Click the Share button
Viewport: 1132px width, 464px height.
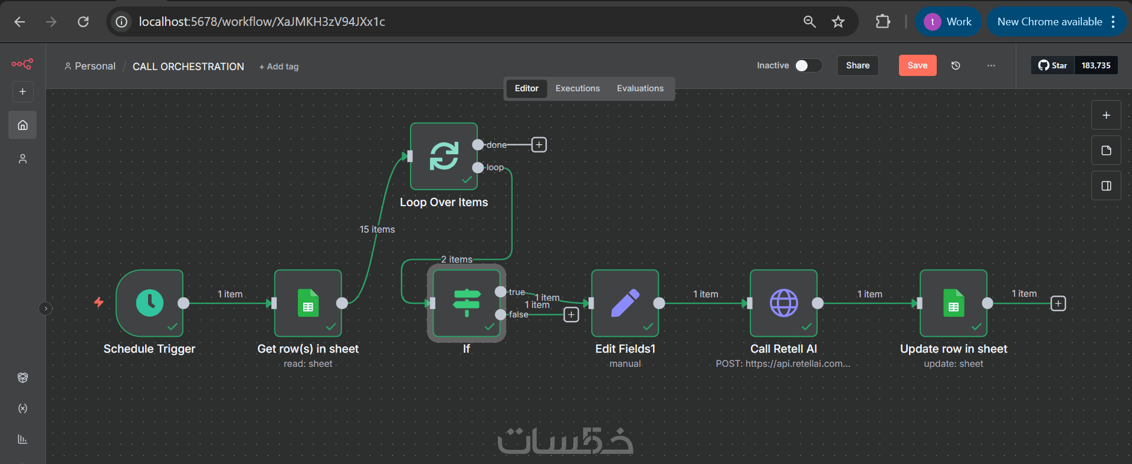click(858, 65)
